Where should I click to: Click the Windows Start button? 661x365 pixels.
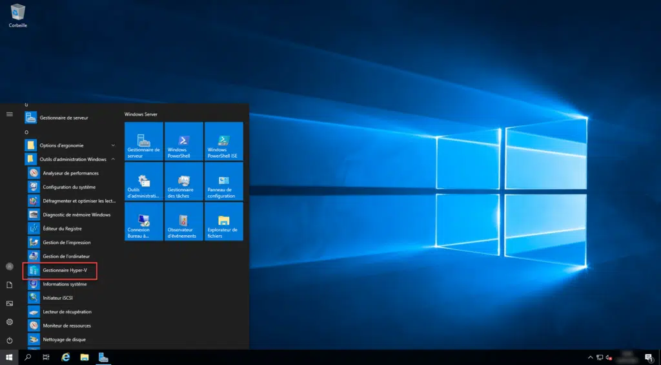coord(9,357)
